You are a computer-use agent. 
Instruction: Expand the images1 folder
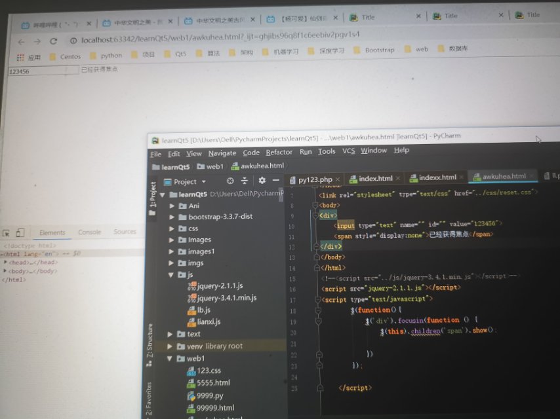click(x=171, y=252)
